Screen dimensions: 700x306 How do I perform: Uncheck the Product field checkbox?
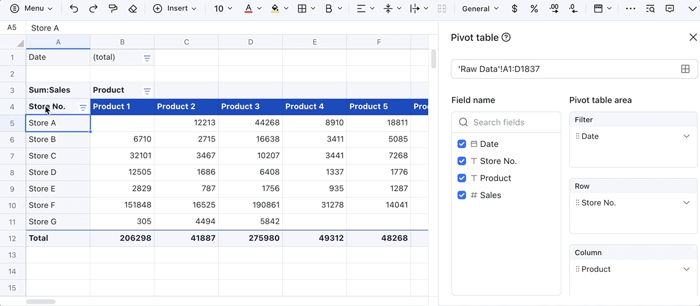[x=462, y=178]
